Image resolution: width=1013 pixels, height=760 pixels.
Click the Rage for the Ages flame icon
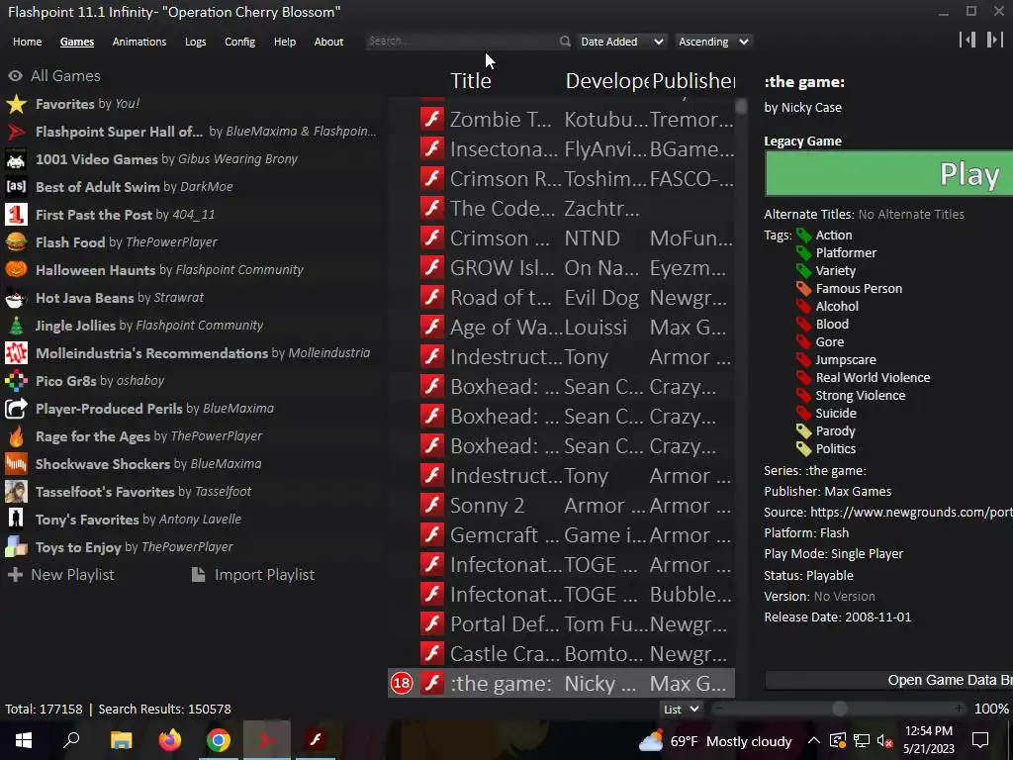click(x=16, y=436)
